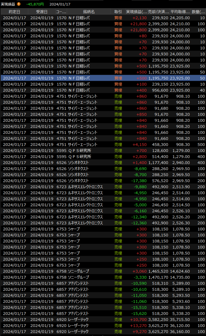The height and width of the screenshot is (336, 206).
Task: Sort by the 実現損益 column header
Action: (x=136, y=11)
